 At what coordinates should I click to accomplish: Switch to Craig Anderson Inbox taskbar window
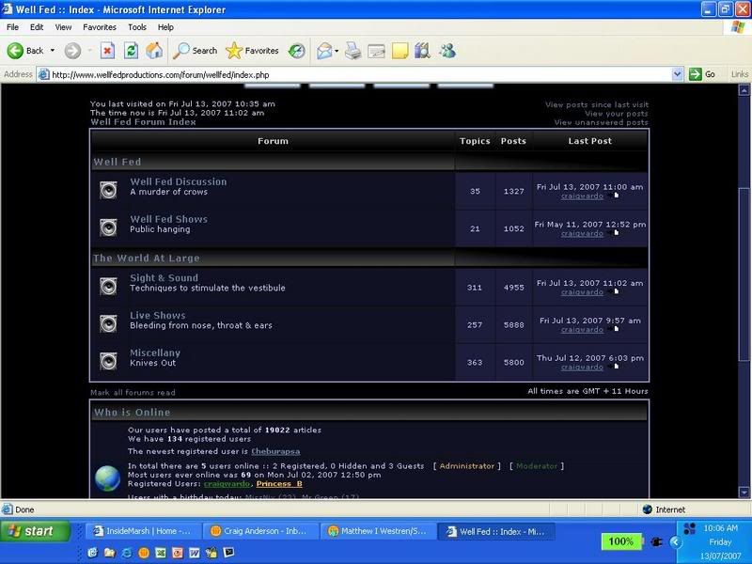259,531
